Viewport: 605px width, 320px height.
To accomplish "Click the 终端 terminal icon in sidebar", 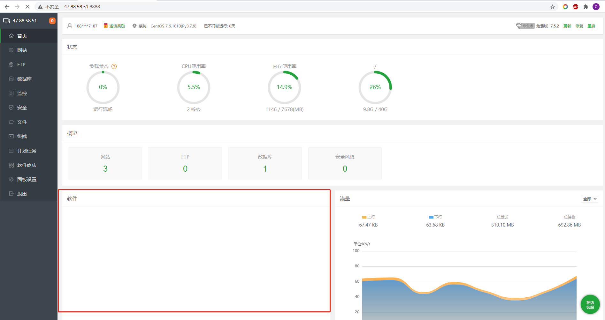I will tap(11, 136).
